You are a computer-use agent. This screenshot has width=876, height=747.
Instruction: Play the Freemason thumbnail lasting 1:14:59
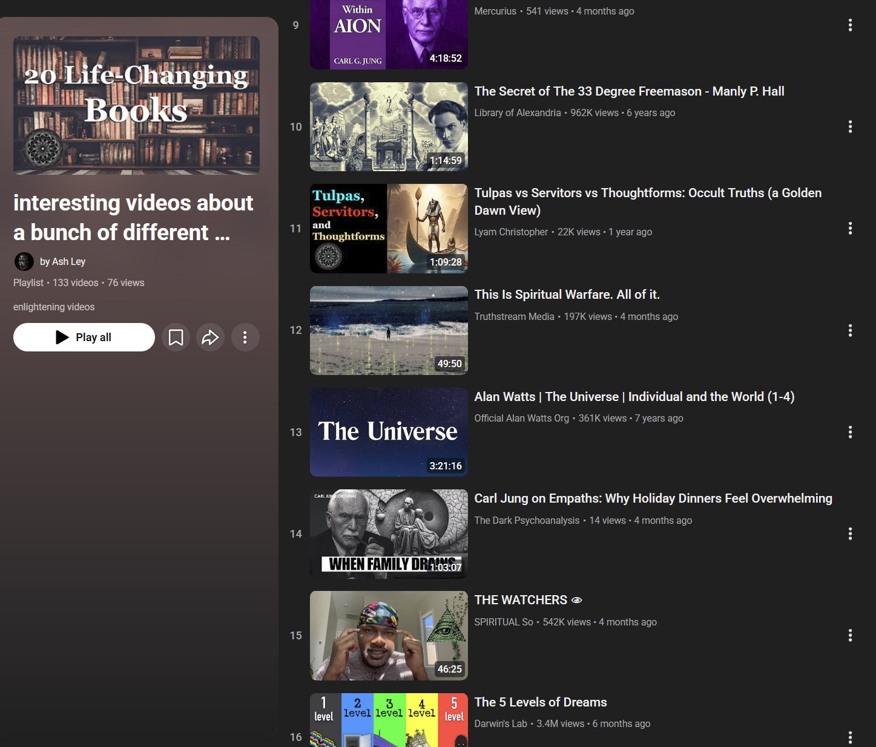(x=389, y=126)
